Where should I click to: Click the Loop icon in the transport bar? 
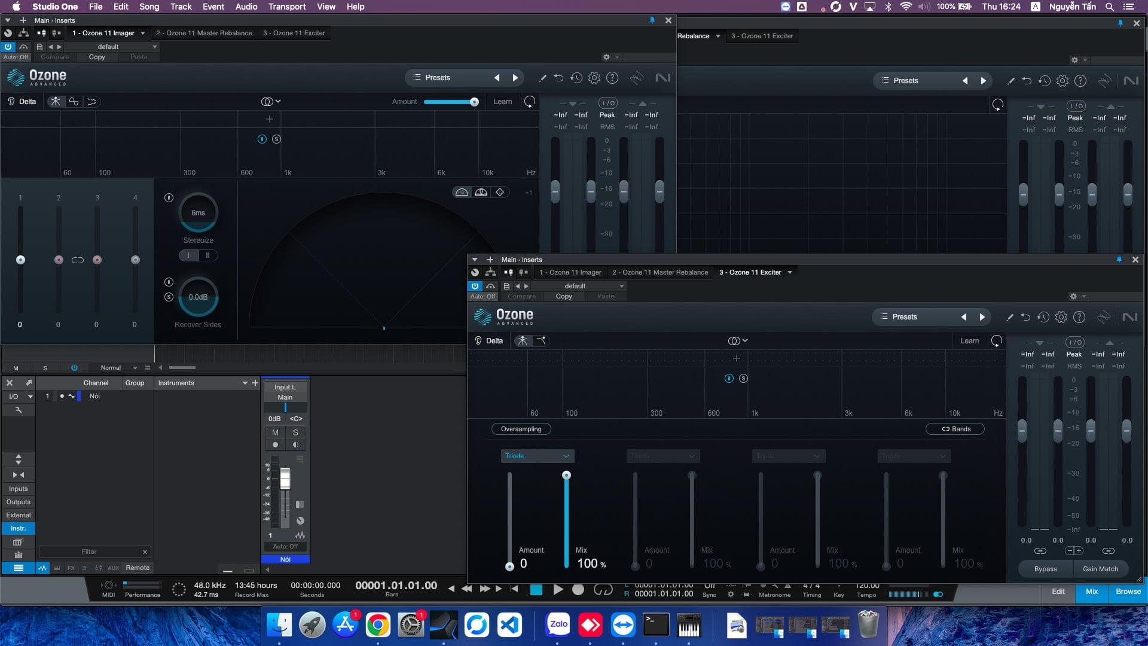click(x=603, y=590)
